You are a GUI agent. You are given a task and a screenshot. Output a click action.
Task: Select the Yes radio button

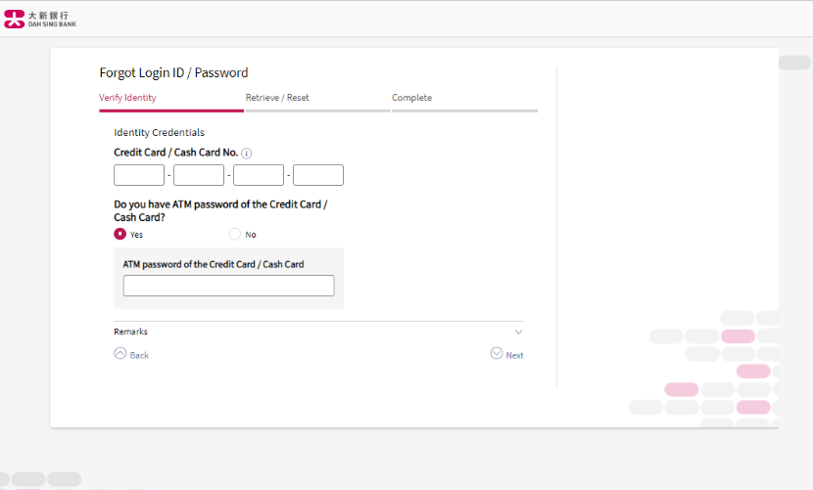coord(120,234)
